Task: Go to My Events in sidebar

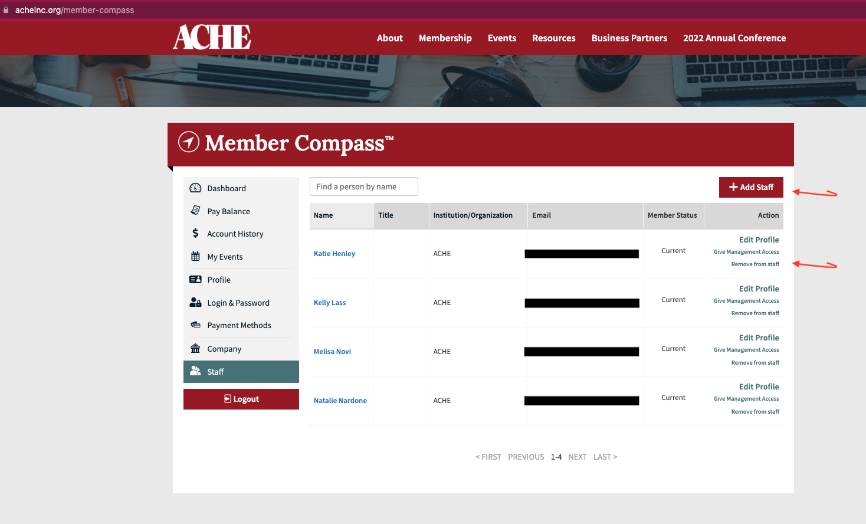Action: tap(241, 257)
